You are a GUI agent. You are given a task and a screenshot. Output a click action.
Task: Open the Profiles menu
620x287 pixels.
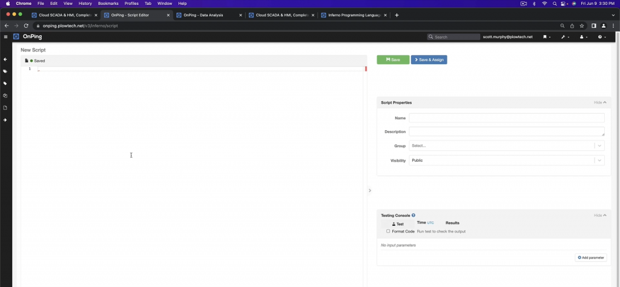click(131, 4)
